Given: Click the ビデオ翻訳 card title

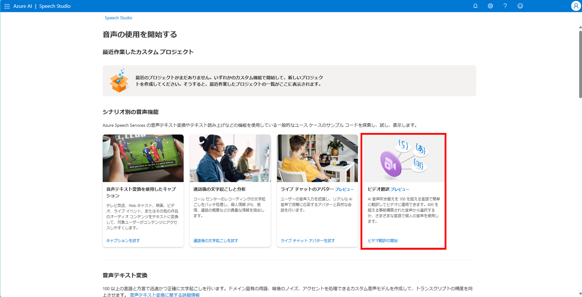Looking at the screenshot, I should coord(378,189).
